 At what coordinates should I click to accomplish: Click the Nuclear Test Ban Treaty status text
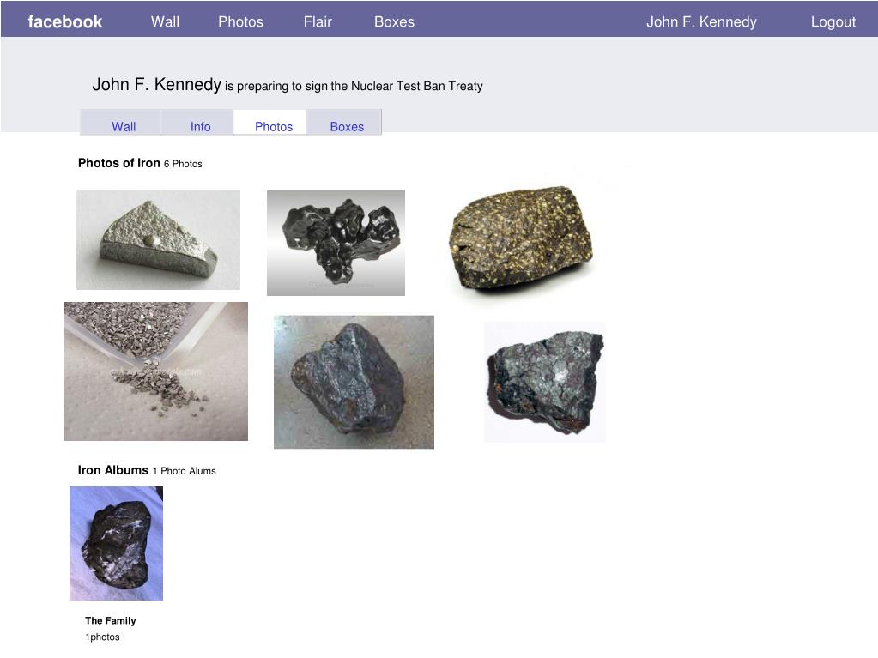pyautogui.click(x=354, y=86)
